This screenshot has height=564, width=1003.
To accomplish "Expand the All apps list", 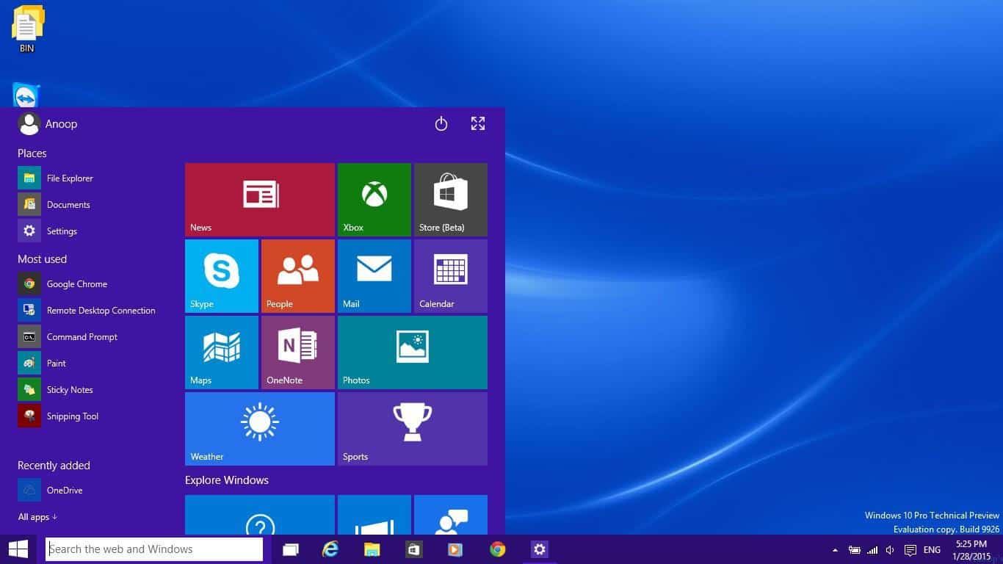I will (x=37, y=517).
